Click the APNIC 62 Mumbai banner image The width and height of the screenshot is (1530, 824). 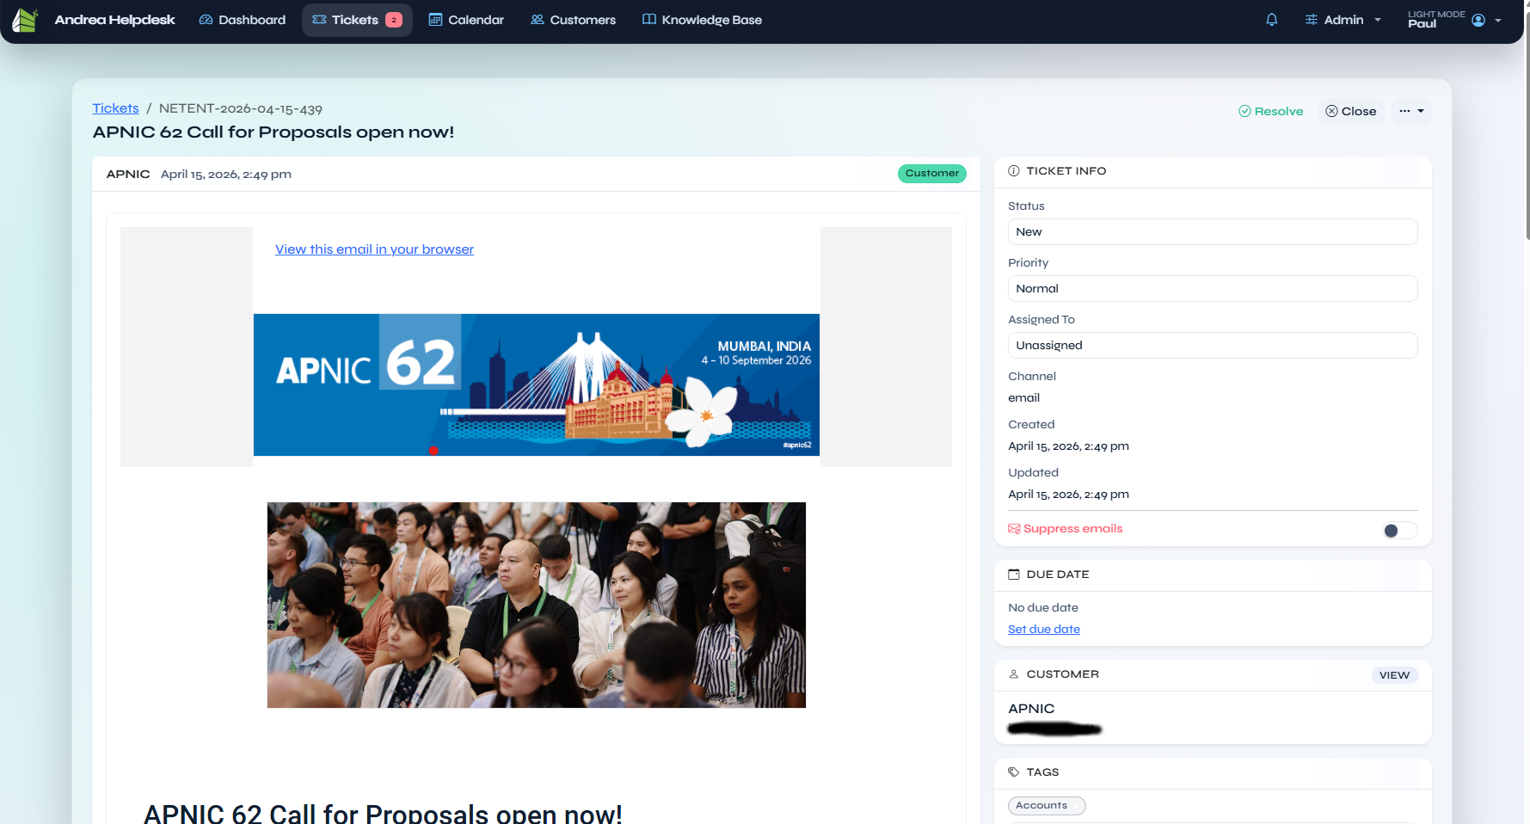pos(536,384)
